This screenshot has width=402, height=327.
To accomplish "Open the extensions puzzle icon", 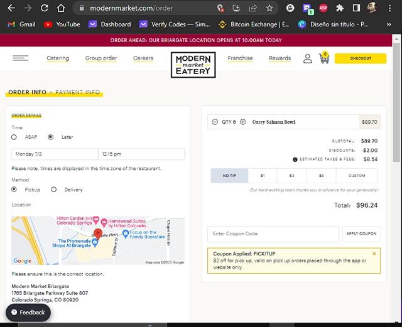I will coord(340,8).
